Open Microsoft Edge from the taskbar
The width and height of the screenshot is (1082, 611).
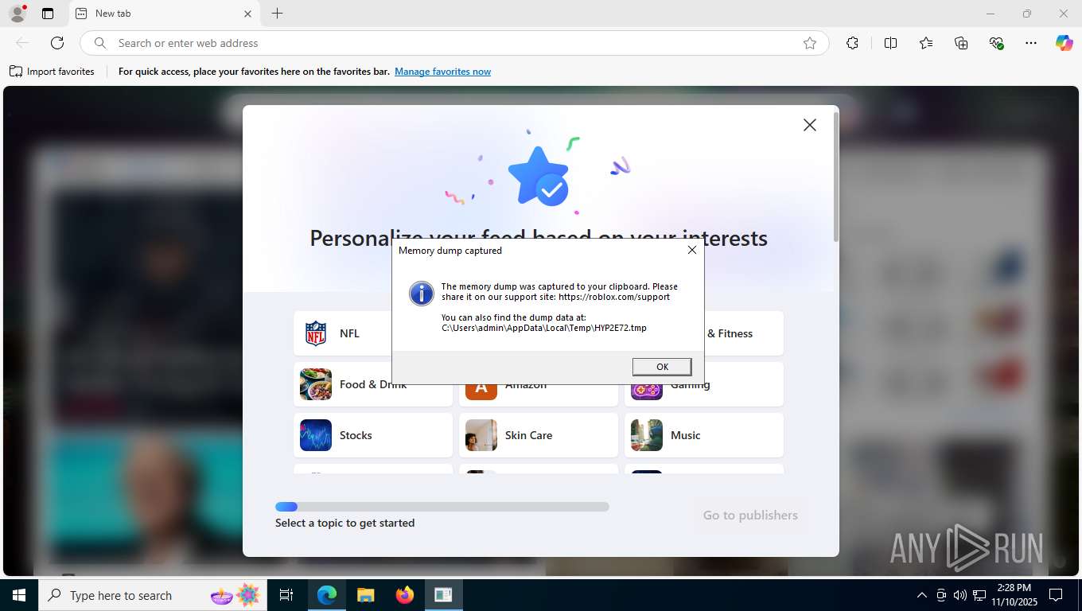(327, 595)
